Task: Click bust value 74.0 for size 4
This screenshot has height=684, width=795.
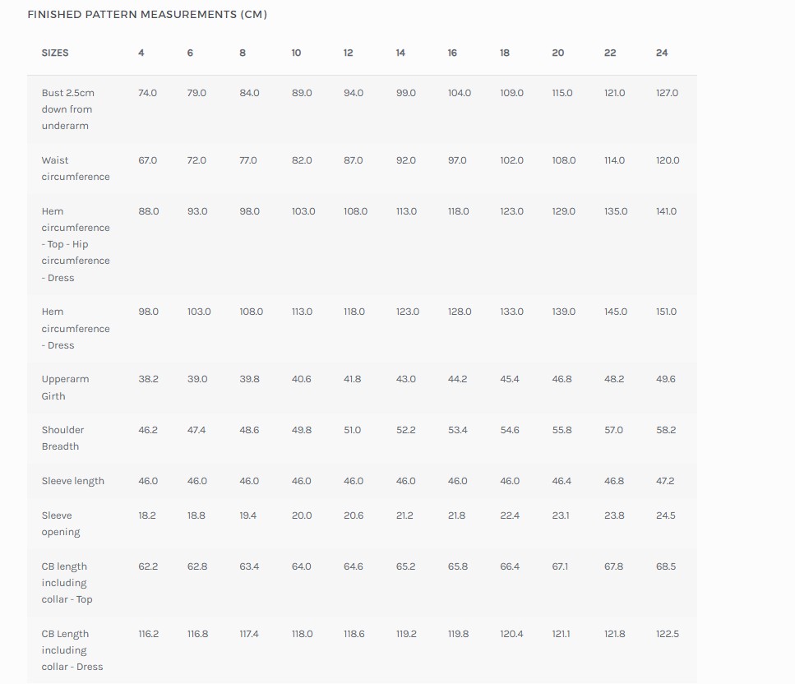Action: click(147, 93)
